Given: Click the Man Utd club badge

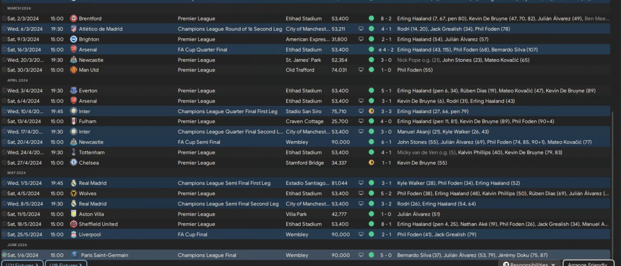Looking at the screenshot, I should [x=74, y=70].
